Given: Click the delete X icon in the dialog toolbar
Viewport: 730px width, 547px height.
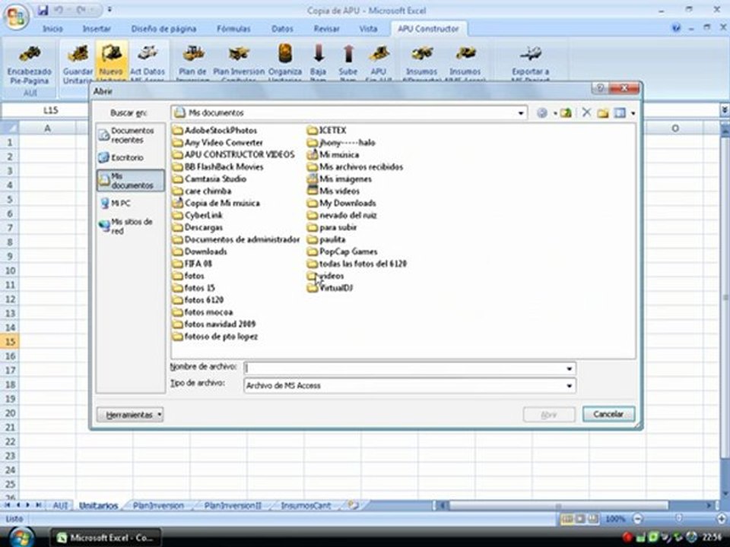Looking at the screenshot, I should 586,112.
